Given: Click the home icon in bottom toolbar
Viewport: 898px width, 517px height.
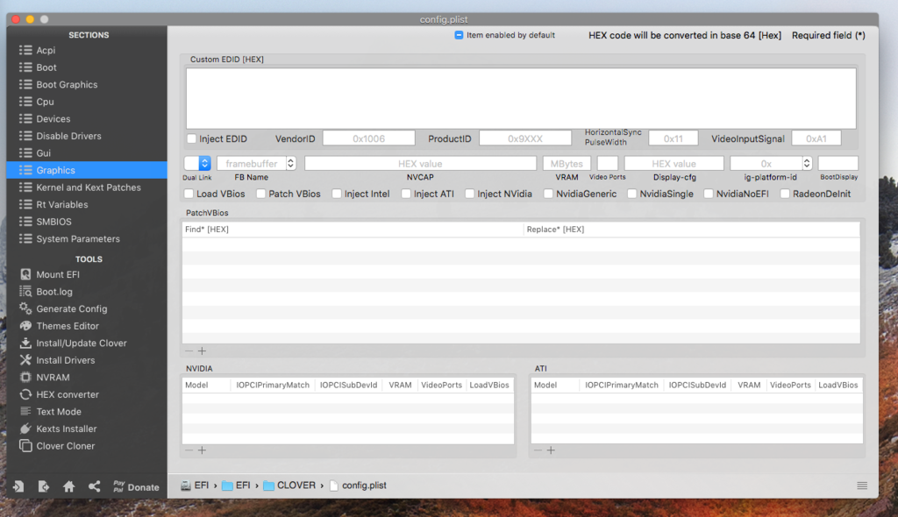Looking at the screenshot, I should tap(68, 486).
